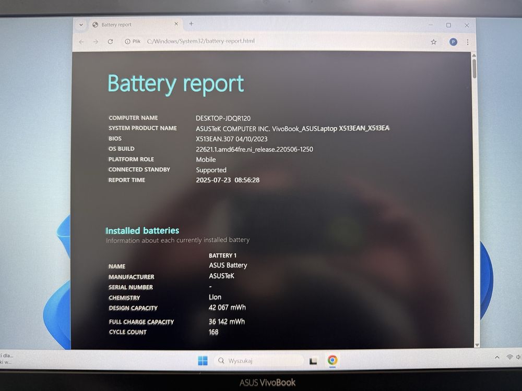Click the computer name DESKTOP-JDQR120
Viewport: 522px width, 391px height.
point(223,118)
